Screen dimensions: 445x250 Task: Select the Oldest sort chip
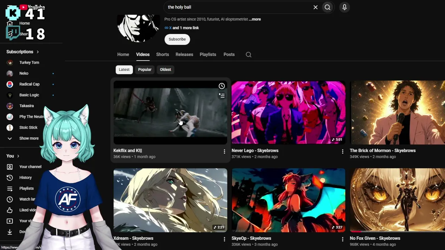pyautogui.click(x=165, y=69)
